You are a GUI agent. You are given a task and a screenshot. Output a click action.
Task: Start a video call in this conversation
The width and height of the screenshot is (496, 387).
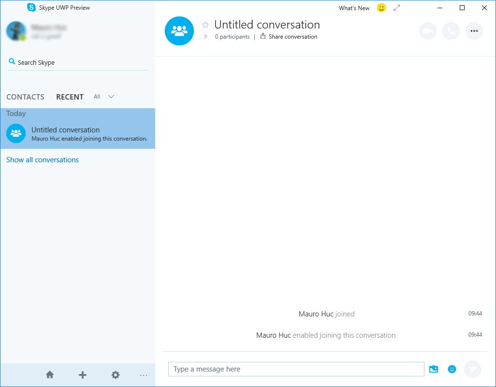(x=428, y=31)
